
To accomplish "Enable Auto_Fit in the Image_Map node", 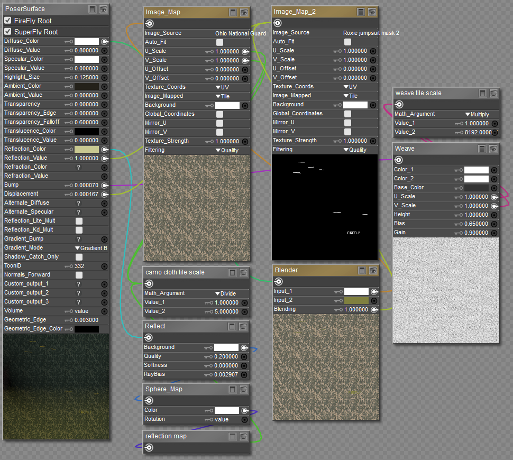I will (x=219, y=42).
